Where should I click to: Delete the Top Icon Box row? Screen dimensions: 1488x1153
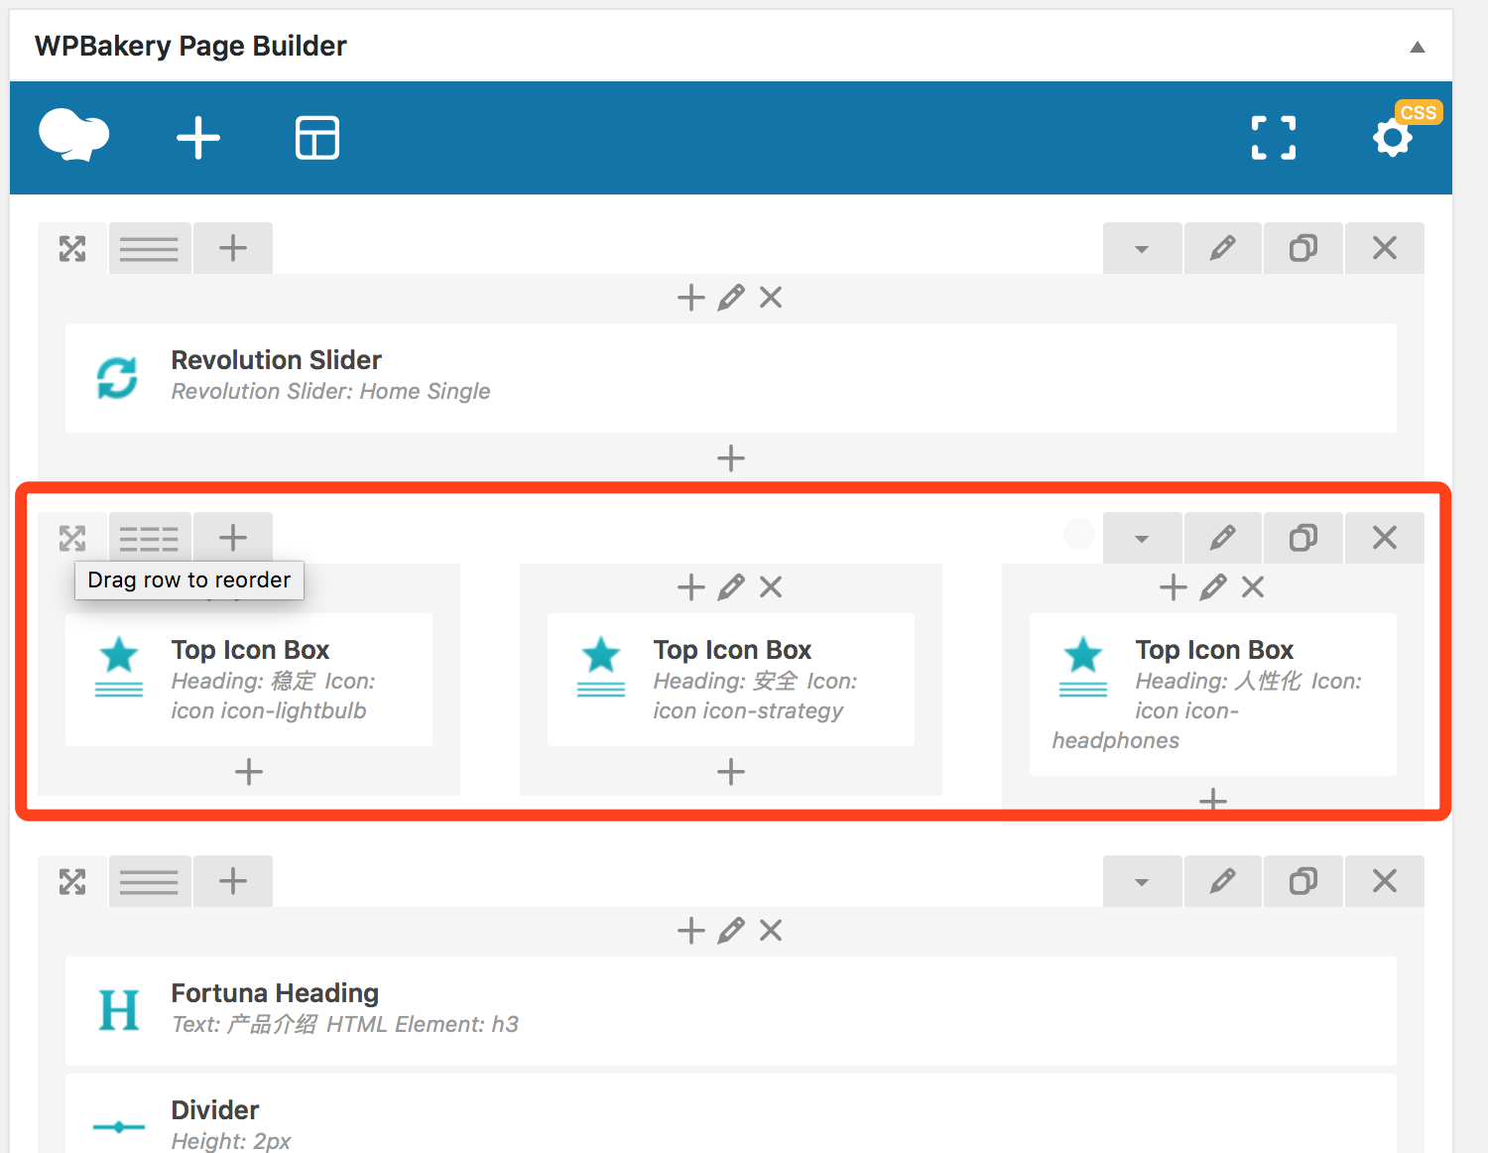[1385, 538]
